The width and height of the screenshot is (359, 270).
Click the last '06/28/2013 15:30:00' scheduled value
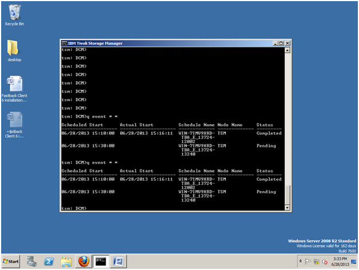coord(88,192)
